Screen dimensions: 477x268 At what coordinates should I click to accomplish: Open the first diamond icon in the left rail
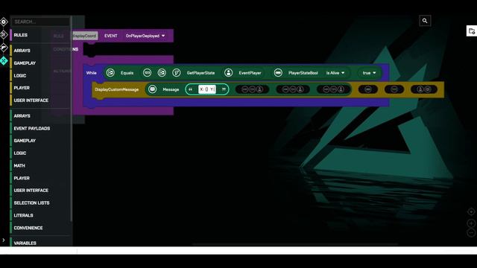pyautogui.click(x=4, y=22)
